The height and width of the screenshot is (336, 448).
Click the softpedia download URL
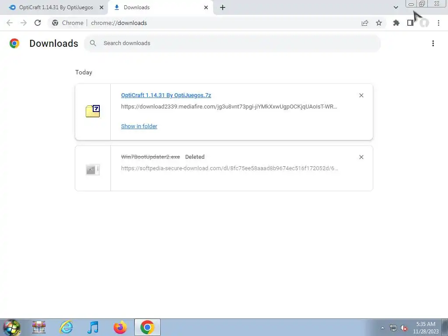229,168
